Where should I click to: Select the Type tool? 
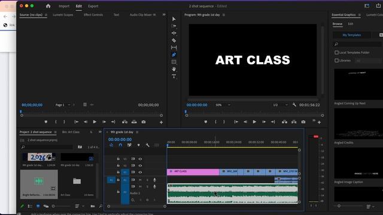coord(174,76)
